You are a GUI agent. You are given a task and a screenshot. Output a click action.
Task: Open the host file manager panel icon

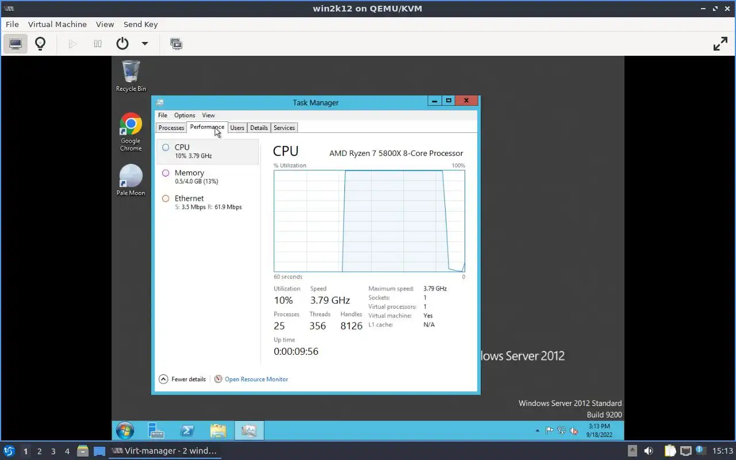82,451
